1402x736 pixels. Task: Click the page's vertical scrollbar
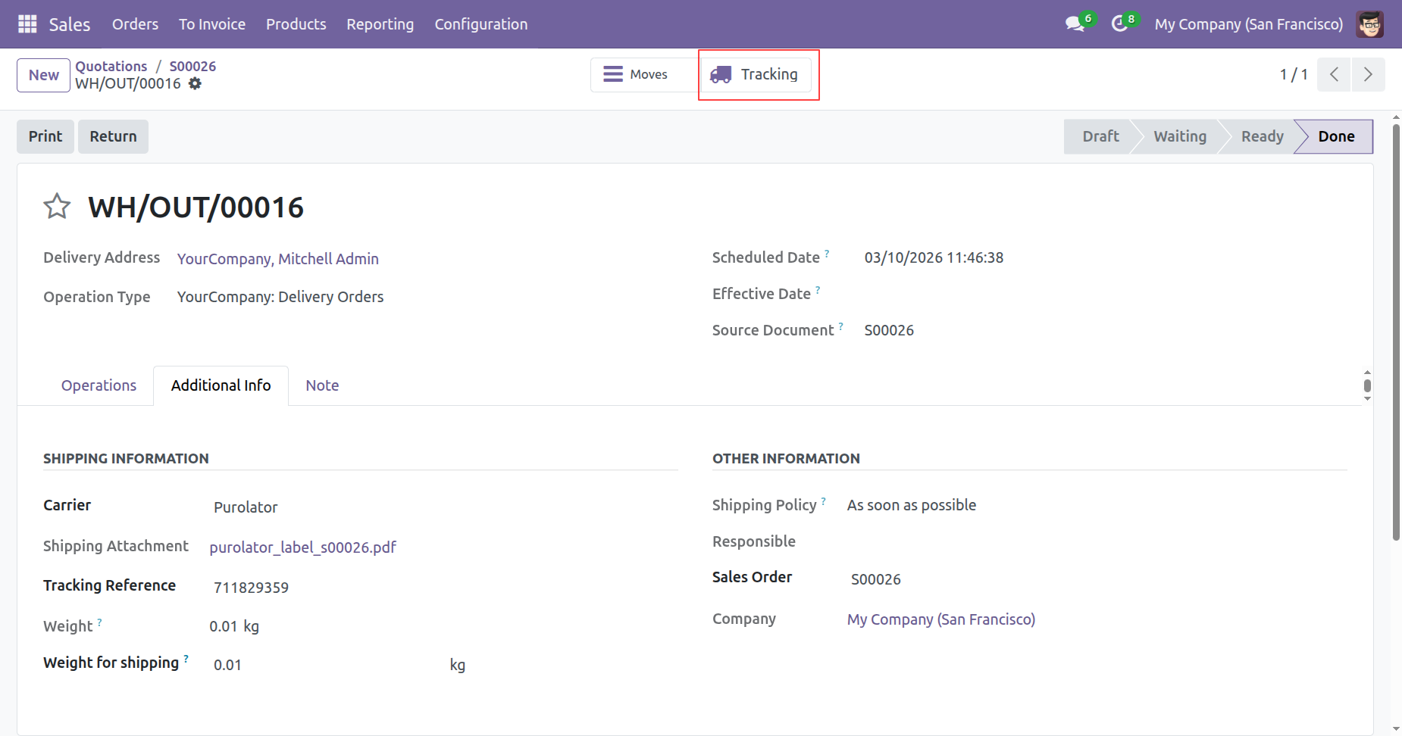pyautogui.click(x=1396, y=333)
